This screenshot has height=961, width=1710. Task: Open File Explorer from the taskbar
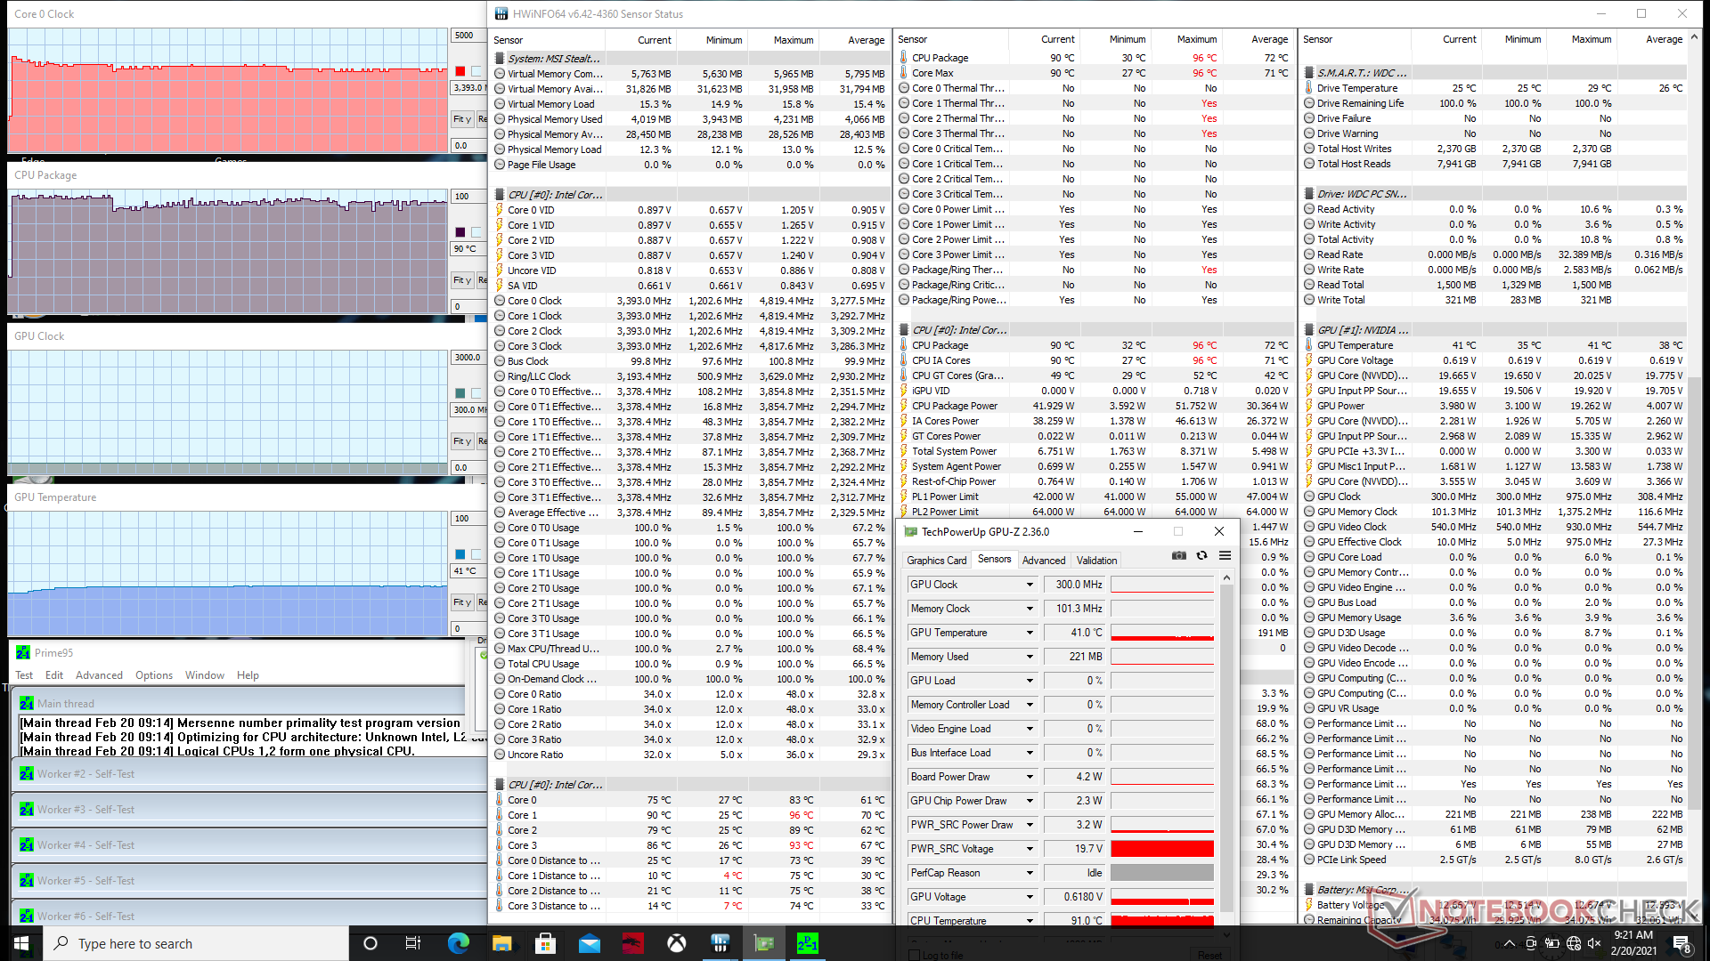click(502, 943)
